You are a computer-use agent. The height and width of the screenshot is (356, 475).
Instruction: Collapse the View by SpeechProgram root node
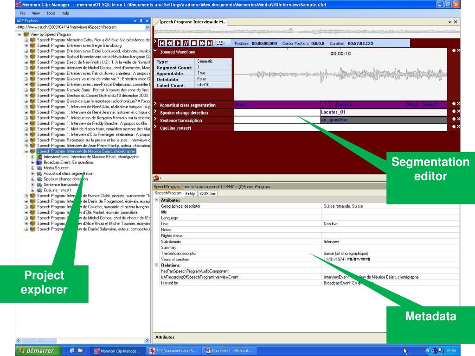coord(19,34)
